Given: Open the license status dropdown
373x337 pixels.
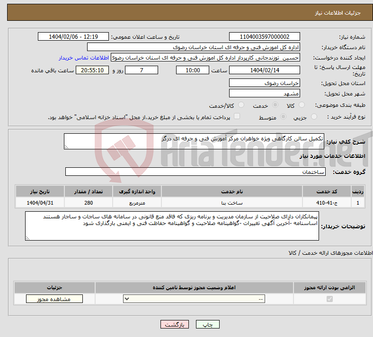Looking at the screenshot, I should click(x=194, y=299).
